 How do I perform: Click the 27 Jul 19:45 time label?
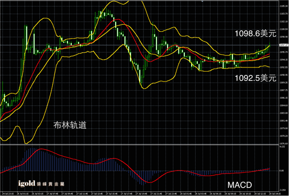(142, 194)
